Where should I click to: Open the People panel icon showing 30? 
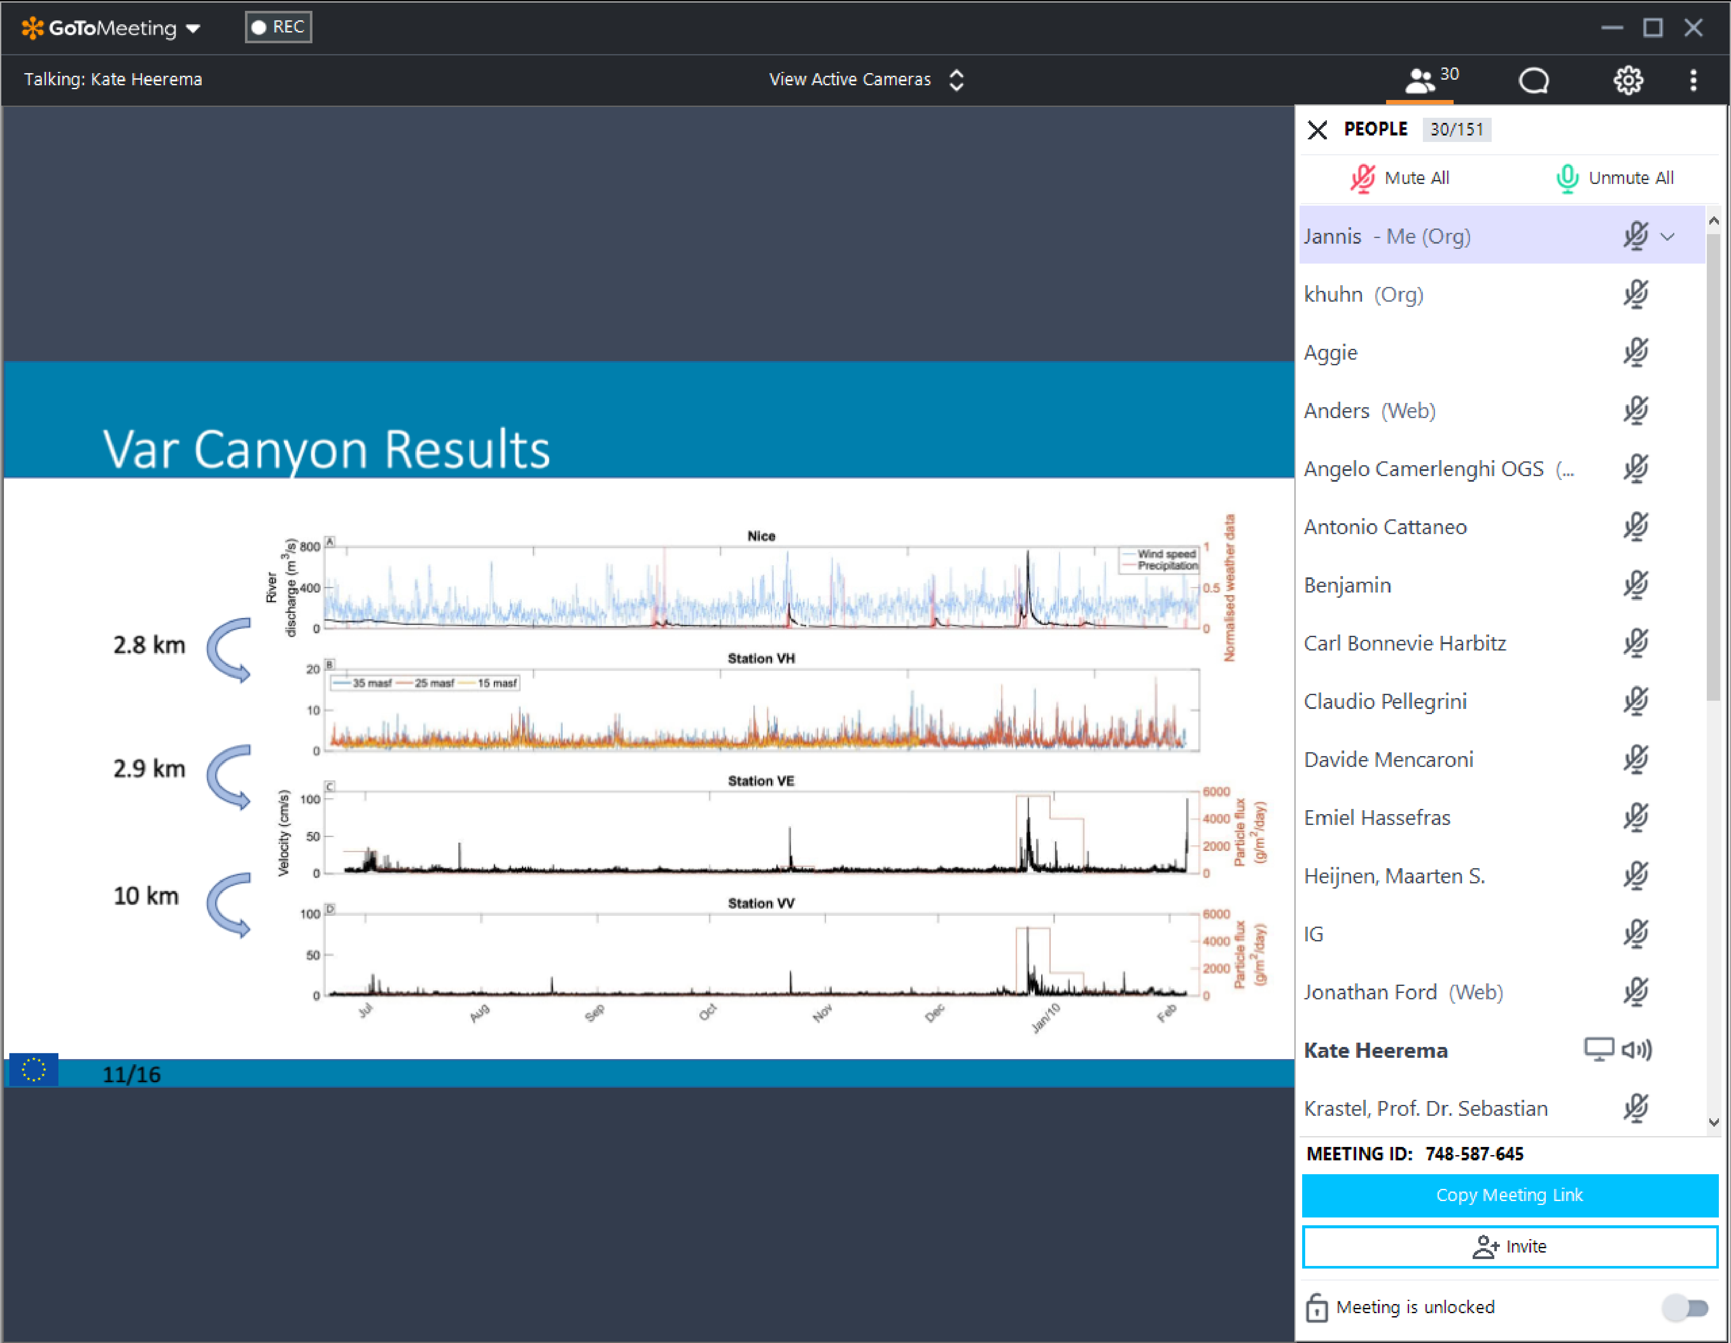click(1431, 79)
